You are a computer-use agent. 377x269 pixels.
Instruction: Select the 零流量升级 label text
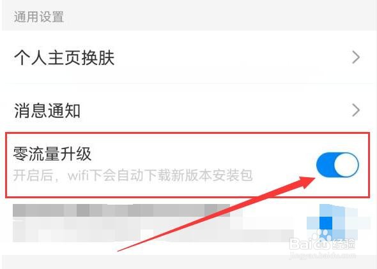[x=52, y=154]
